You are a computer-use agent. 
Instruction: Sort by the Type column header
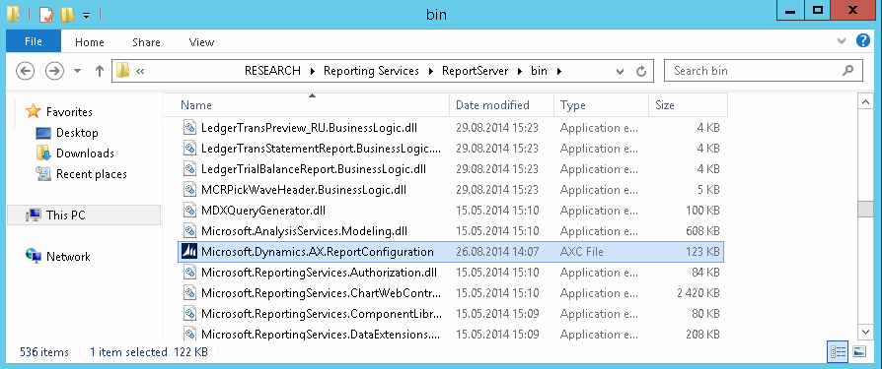coord(601,105)
